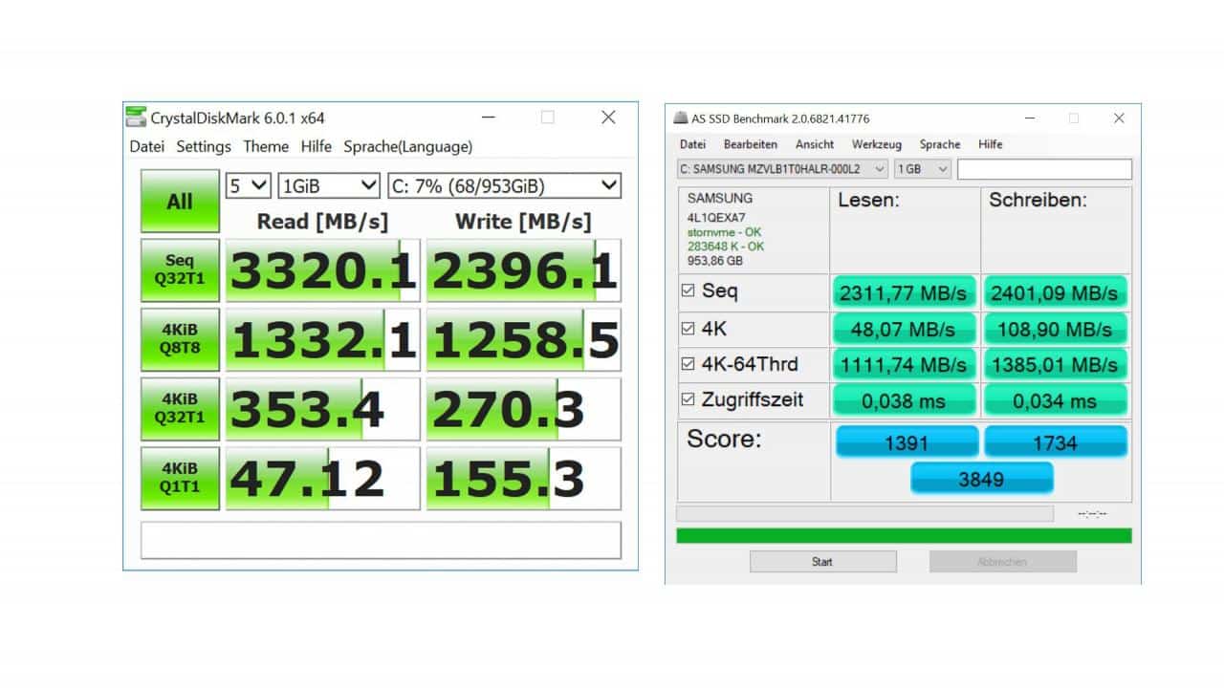This screenshot has width=1224, height=688.
Task: Run All tests in CrystalDiskMark
Action: [179, 201]
